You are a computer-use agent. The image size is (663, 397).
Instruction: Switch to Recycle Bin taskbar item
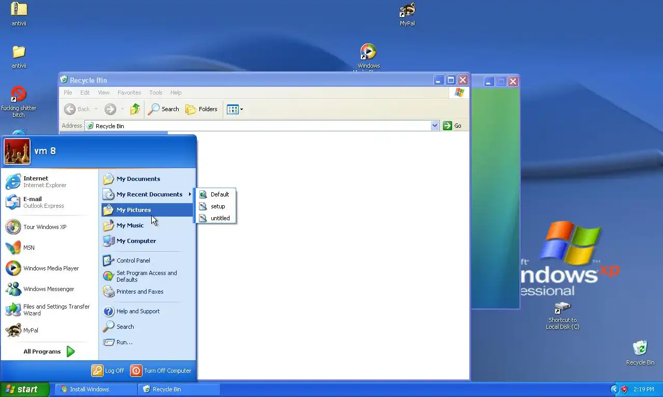click(179, 389)
